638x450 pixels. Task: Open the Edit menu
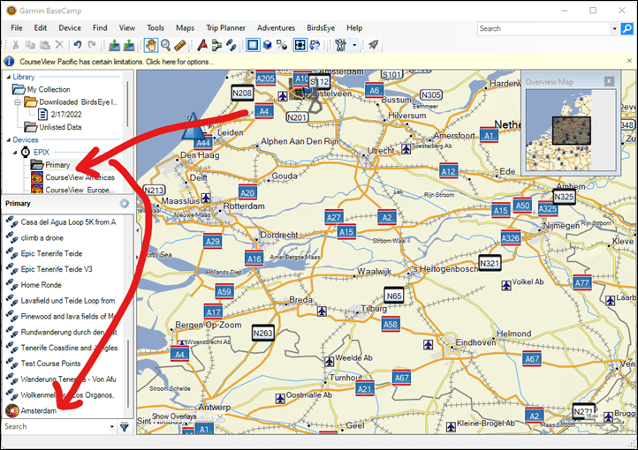click(41, 27)
